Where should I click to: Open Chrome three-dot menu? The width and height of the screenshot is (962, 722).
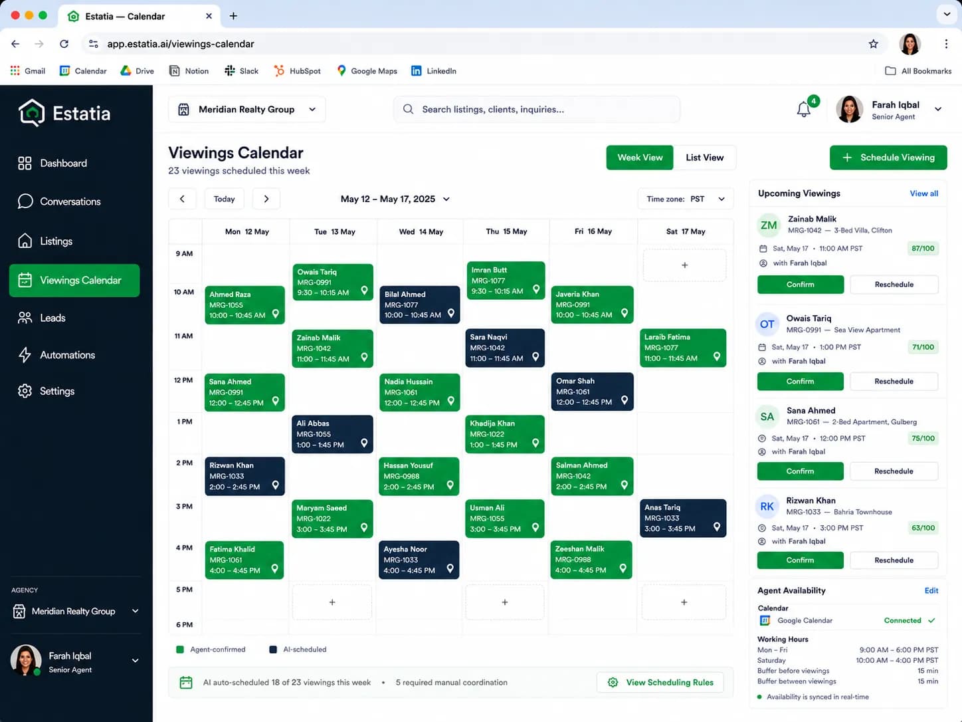(946, 44)
